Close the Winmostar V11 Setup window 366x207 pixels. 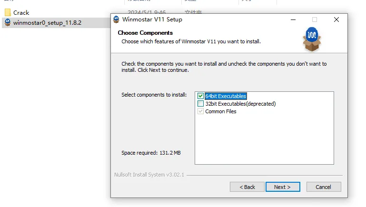(x=336, y=20)
